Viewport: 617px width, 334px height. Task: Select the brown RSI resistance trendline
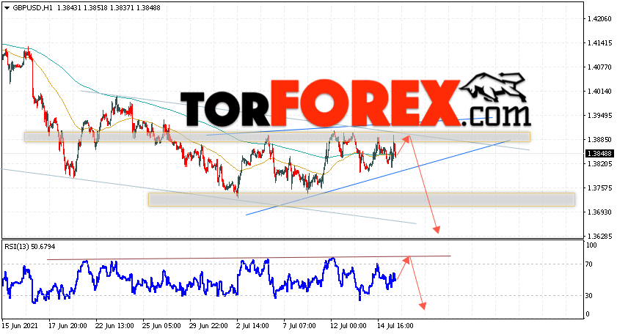(x=249, y=258)
